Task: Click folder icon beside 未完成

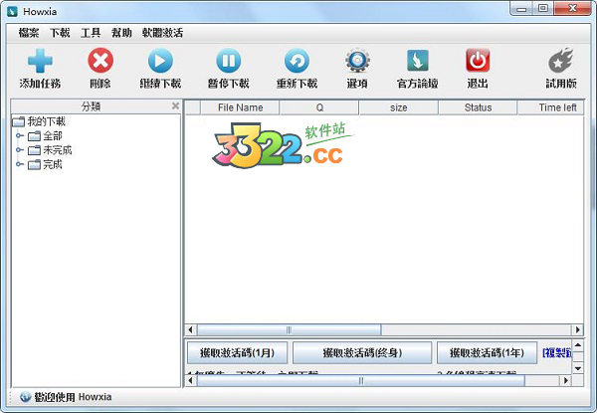Action: 34,150
